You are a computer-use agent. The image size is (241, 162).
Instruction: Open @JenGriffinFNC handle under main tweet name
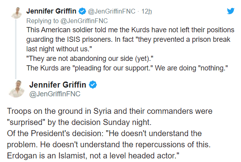pyautogui.click(x=55, y=94)
